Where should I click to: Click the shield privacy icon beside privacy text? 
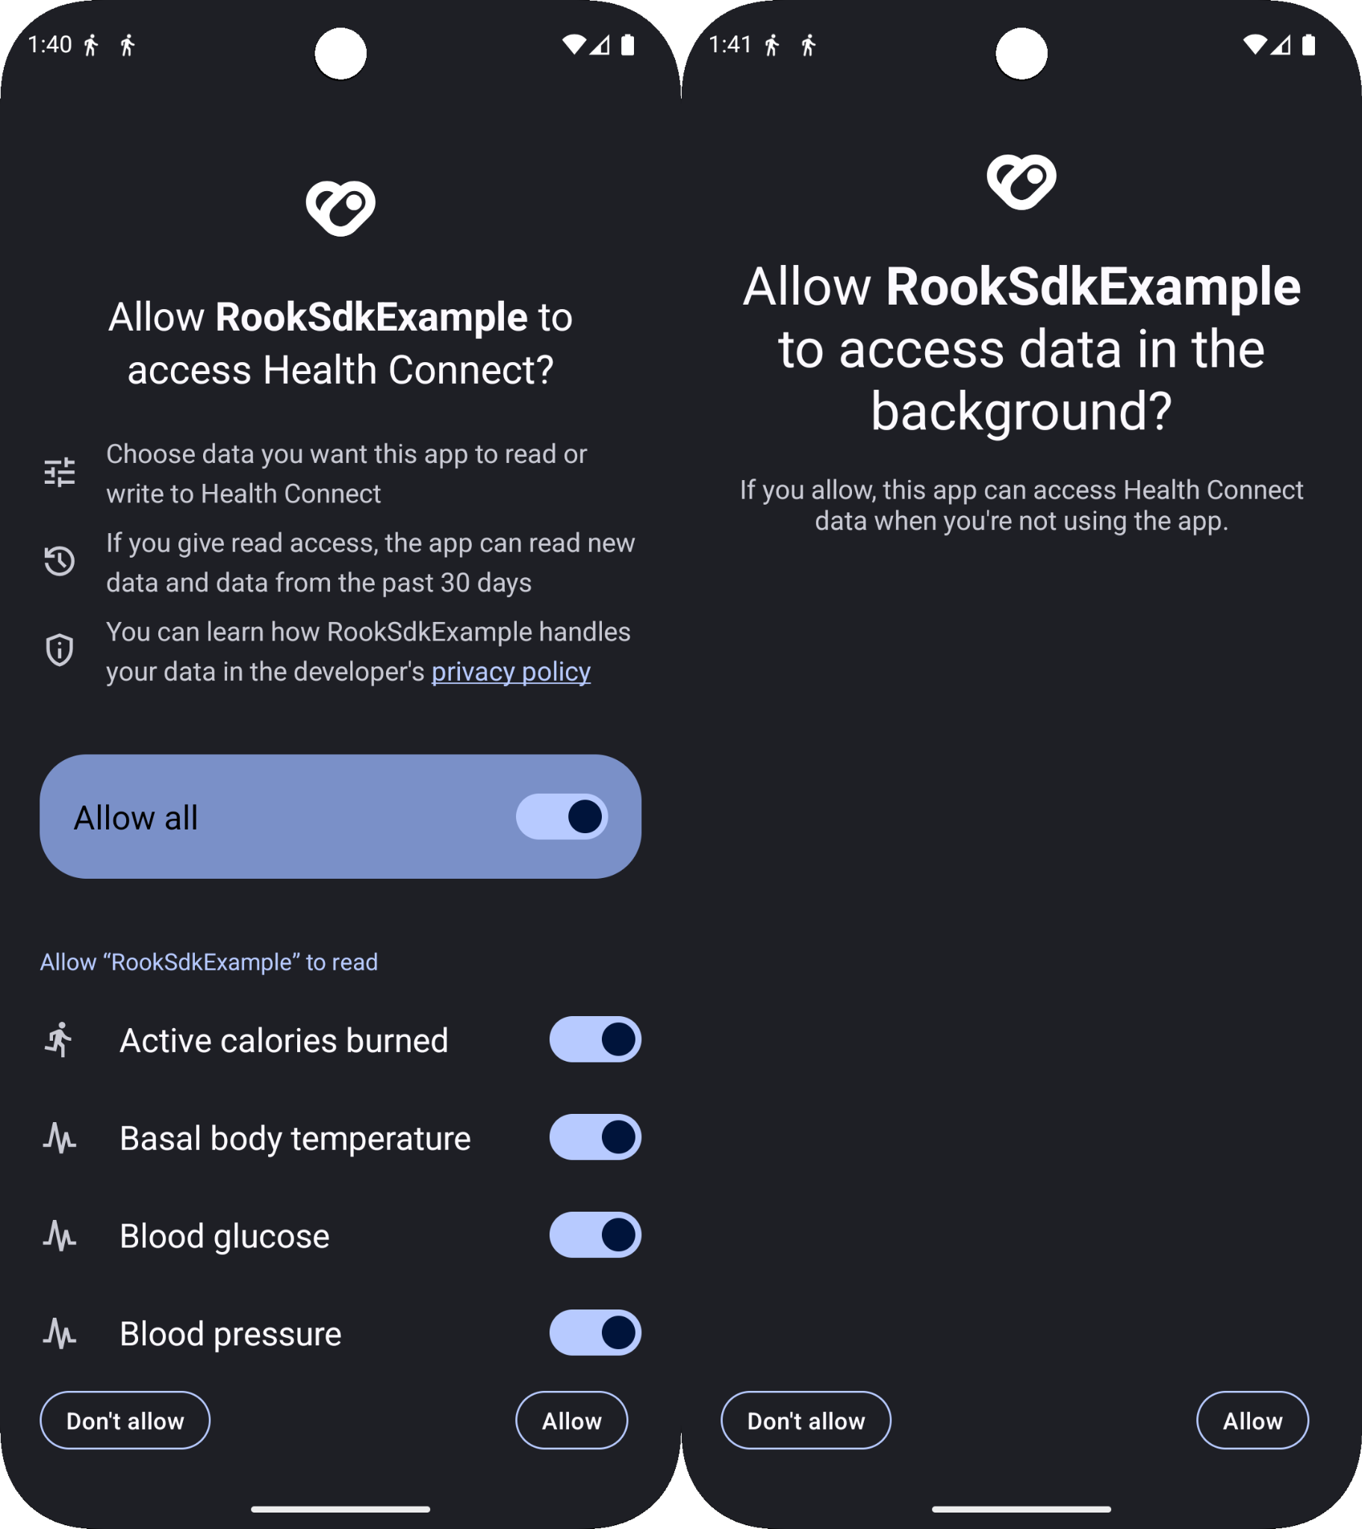point(60,650)
